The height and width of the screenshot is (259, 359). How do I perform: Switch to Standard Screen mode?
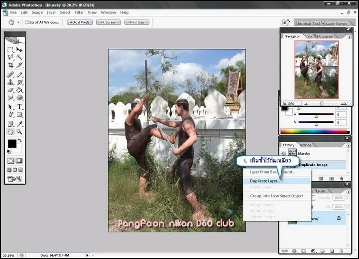(9, 170)
